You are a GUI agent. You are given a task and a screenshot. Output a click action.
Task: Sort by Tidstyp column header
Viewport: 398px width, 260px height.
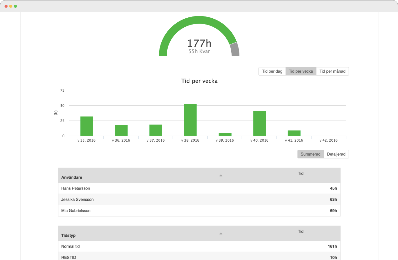[x=68, y=235]
